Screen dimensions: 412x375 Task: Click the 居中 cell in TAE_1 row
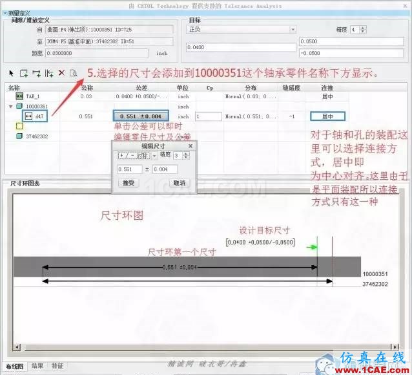click(x=327, y=96)
